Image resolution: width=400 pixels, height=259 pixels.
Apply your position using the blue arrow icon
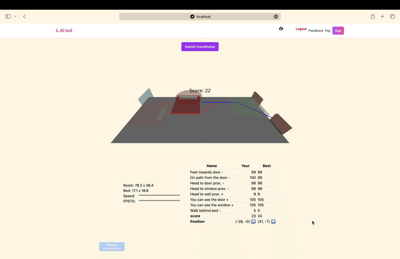coord(253,221)
